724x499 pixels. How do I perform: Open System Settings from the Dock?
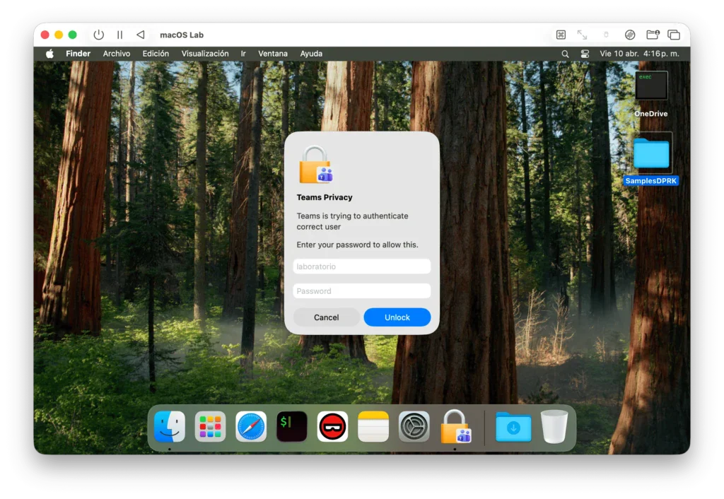click(414, 427)
